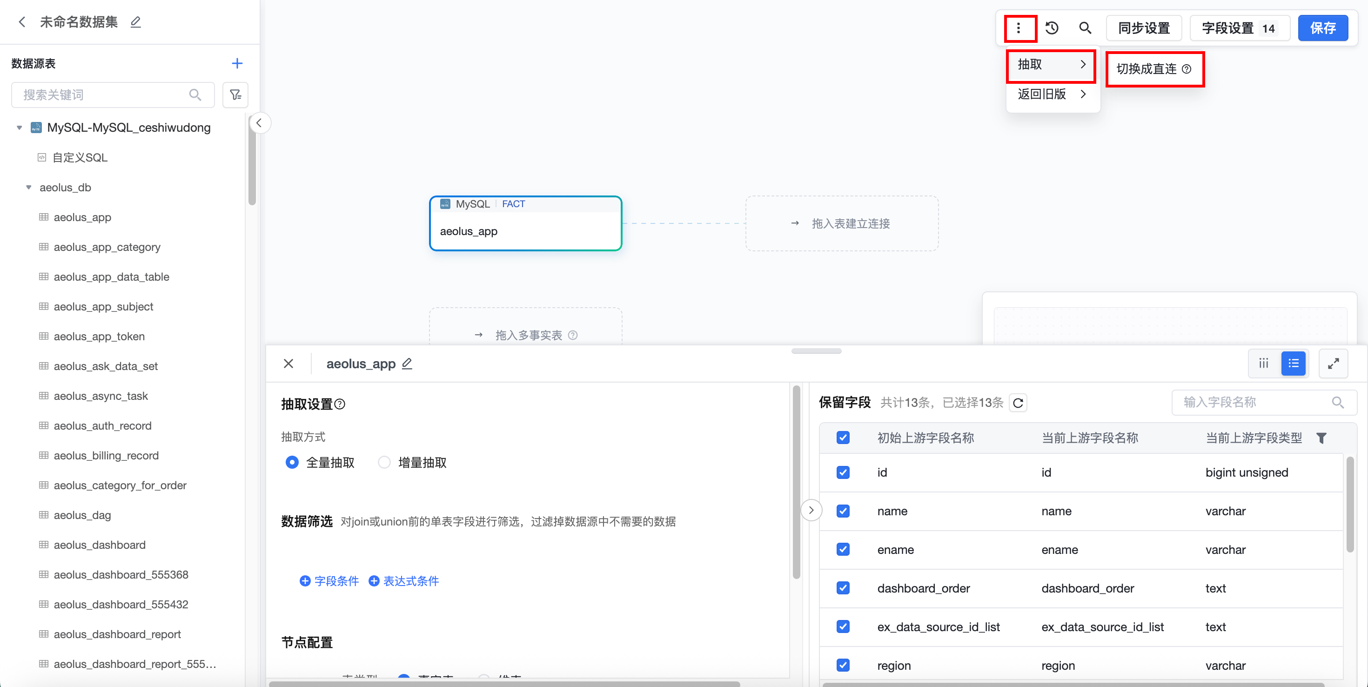
Task: Expand the bottom panel to fullscreen
Action: (x=1333, y=364)
